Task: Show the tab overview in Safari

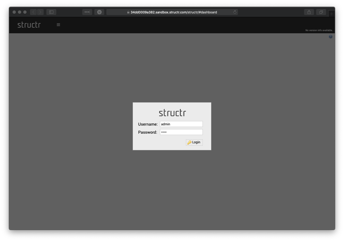Action: coord(321,12)
